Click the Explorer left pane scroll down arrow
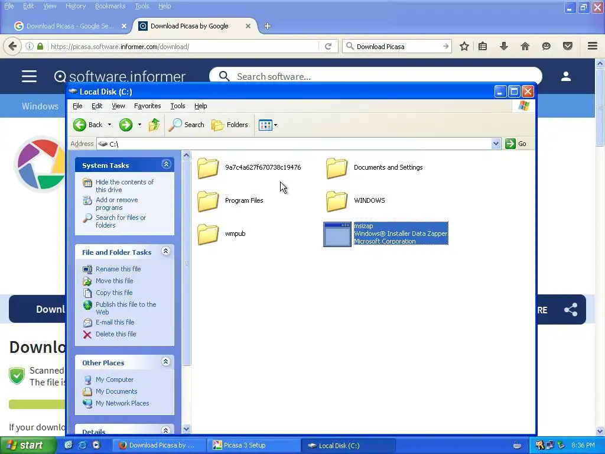Image resolution: width=605 pixels, height=454 pixels. pyautogui.click(x=186, y=429)
